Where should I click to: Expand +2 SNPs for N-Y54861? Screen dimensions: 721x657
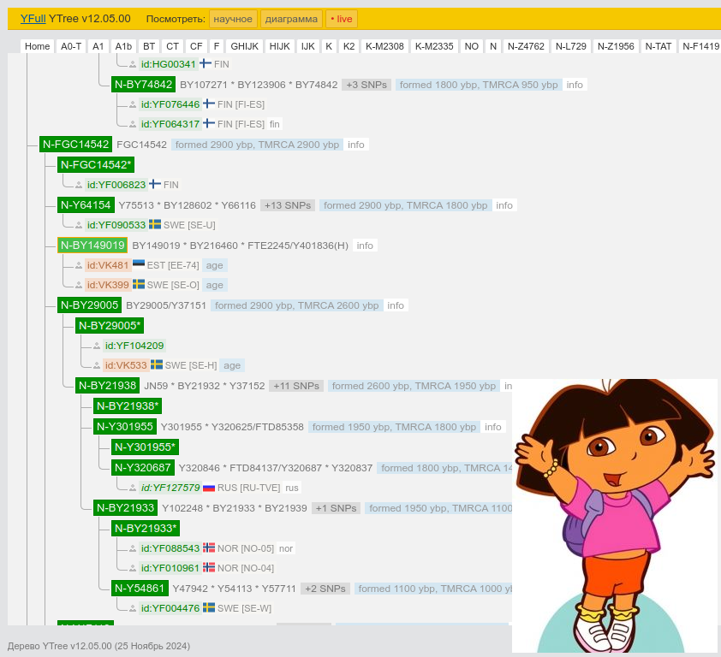[325, 589]
